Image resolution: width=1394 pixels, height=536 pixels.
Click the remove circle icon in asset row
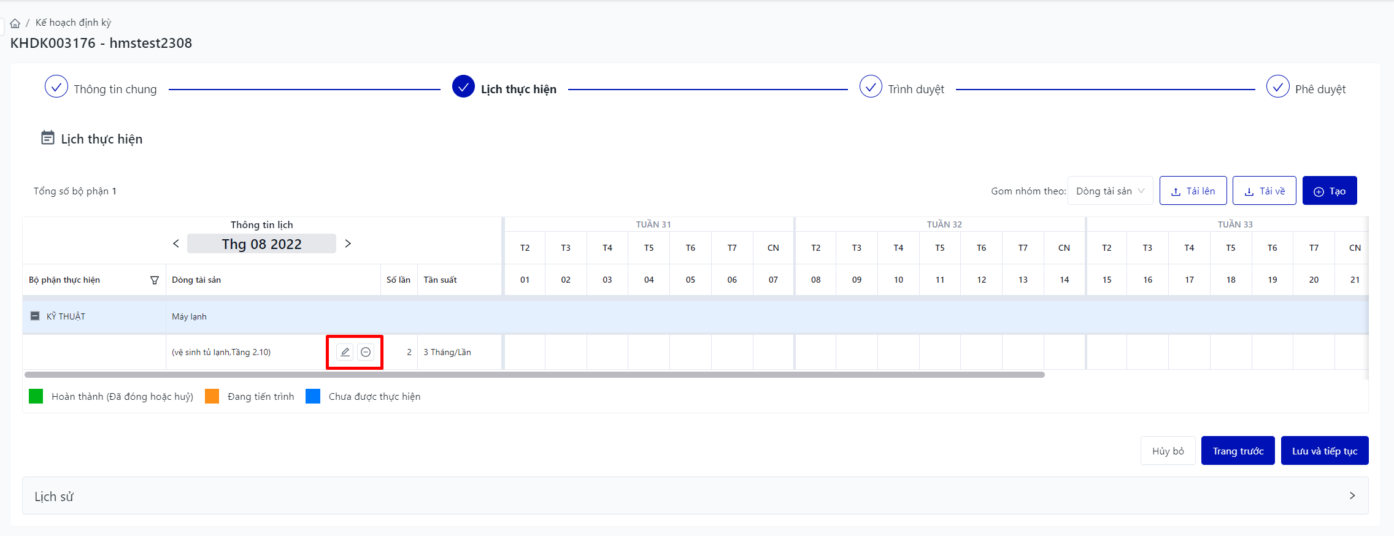366,352
